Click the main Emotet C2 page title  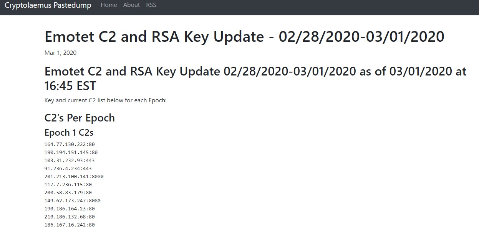[244, 37]
